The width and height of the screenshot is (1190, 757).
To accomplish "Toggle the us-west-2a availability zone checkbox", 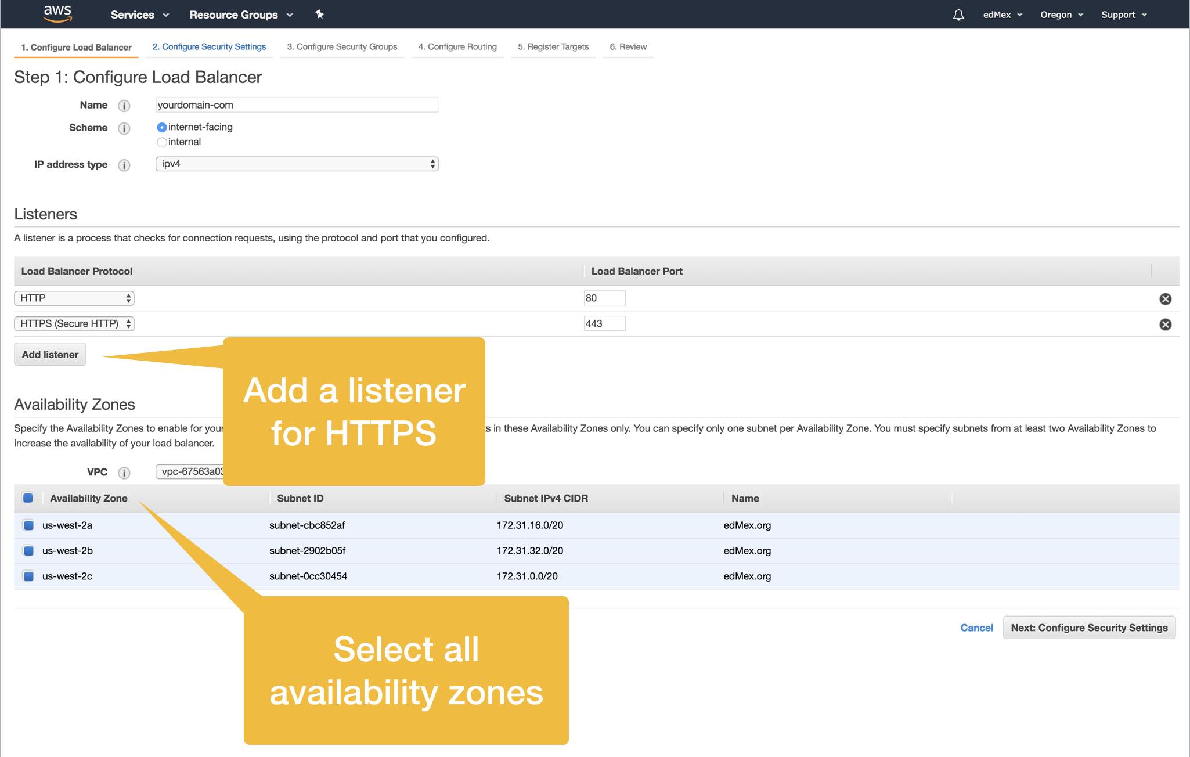I will tap(27, 524).
